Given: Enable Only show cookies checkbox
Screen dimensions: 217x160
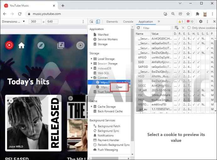Looking at the screenshot, I should tap(189, 28).
